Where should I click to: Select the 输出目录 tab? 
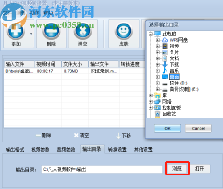(x=92, y=149)
